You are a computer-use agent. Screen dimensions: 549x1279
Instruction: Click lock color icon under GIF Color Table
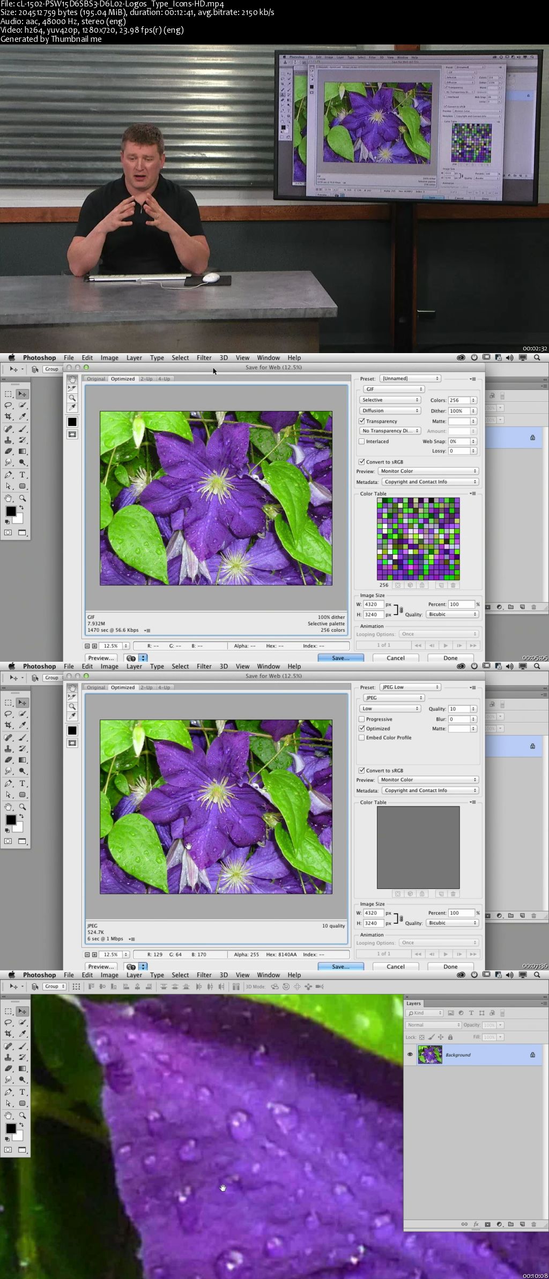pyautogui.click(x=422, y=585)
